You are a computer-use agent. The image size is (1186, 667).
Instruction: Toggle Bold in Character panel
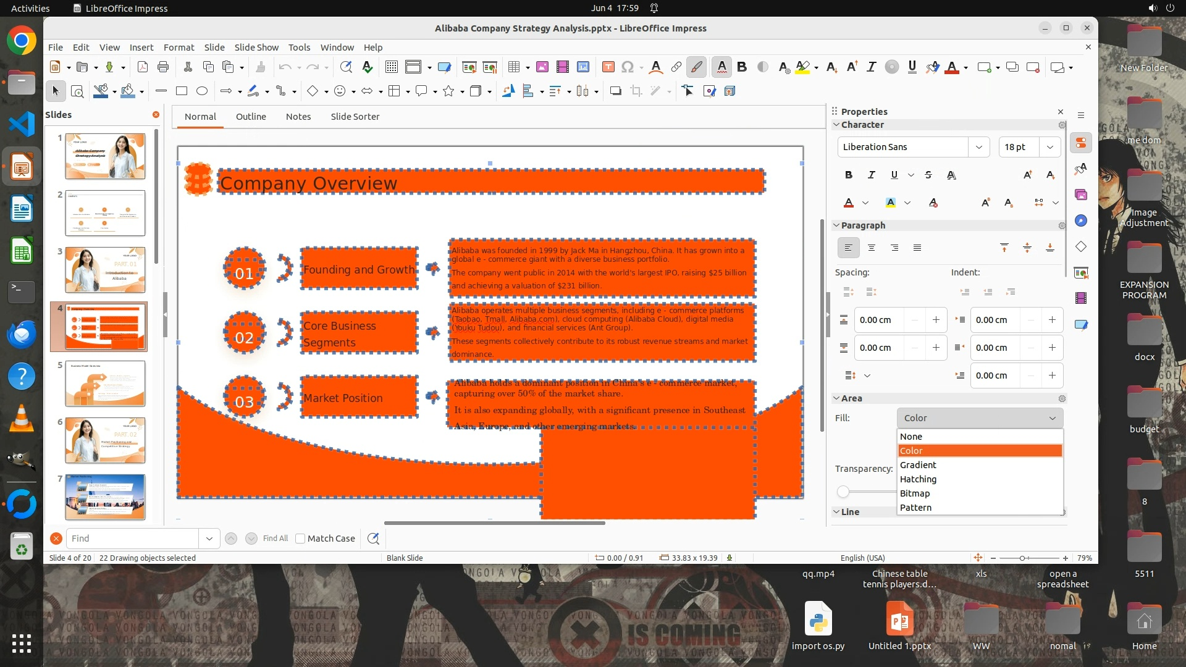(849, 175)
